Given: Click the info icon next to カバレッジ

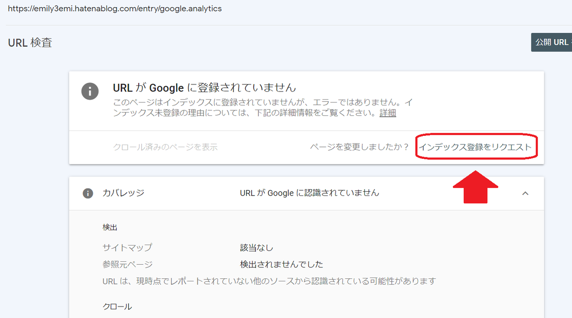Looking at the screenshot, I should (x=88, y=193).
